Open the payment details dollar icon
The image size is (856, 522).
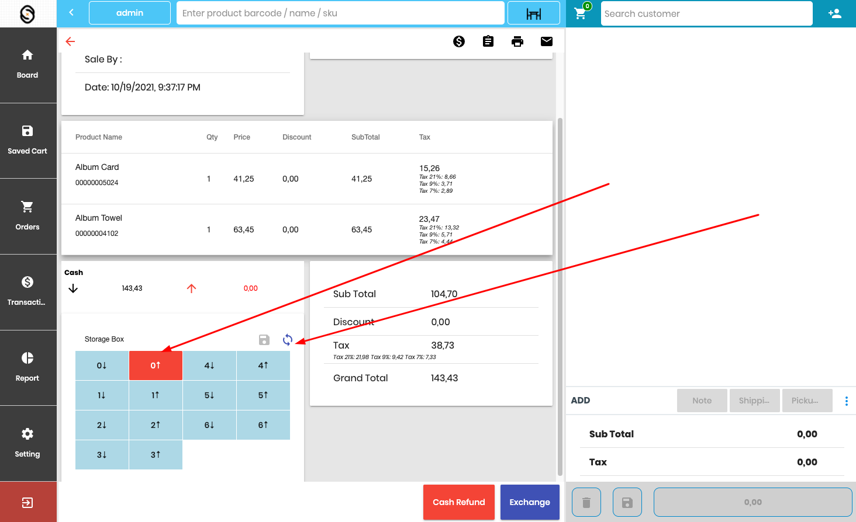click(459, 41)
